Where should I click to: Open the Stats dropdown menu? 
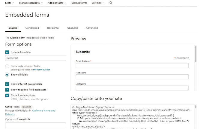coord(10,3)
